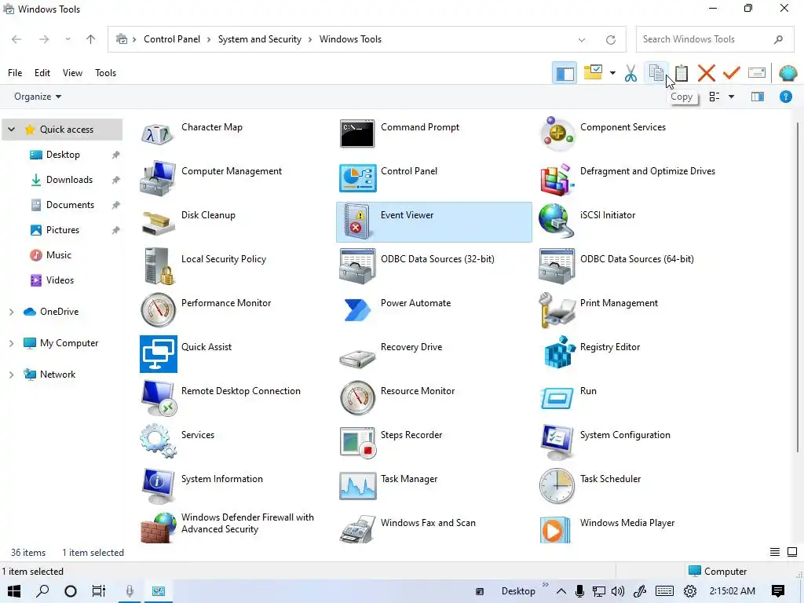
Task: Switch to details view in status bar
Action: click(775, 552)
